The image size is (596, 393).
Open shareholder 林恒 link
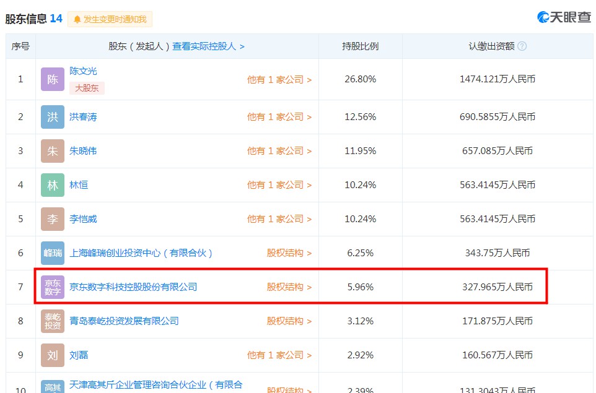(x=79, y=185)
